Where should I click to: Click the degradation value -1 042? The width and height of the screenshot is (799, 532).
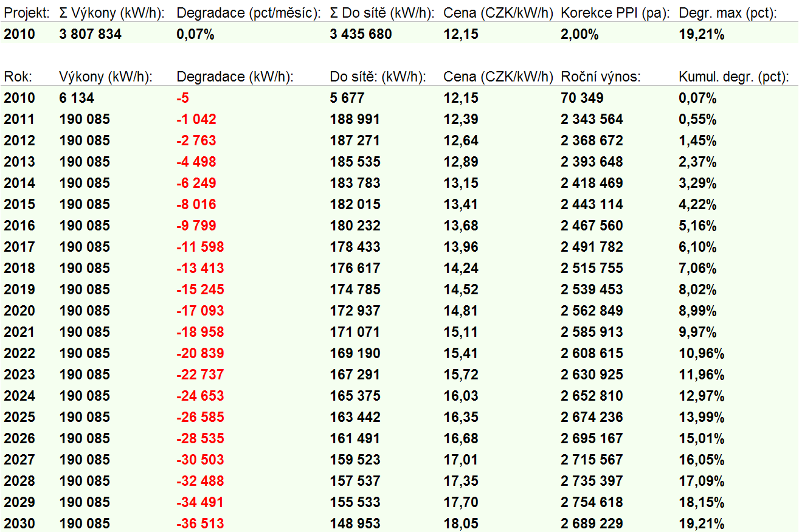pyautogui.click(x=196, y=120)
